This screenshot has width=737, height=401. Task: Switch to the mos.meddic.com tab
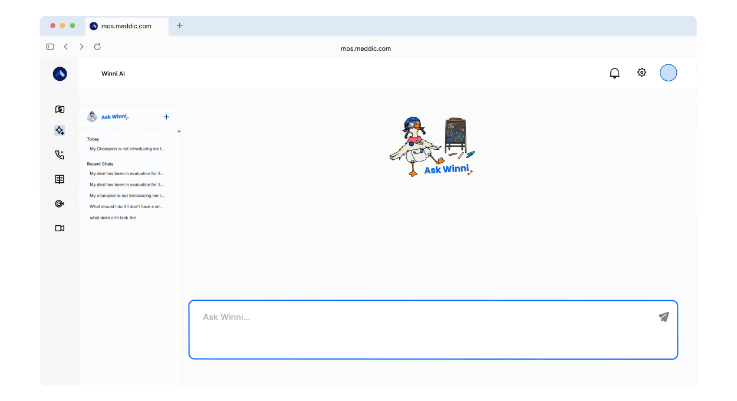pyautogui.click(x=127, y=26)
